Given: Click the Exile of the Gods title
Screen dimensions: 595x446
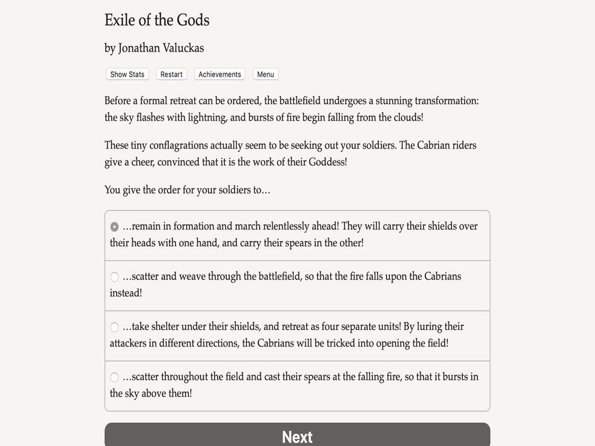Looking at the screenshot, I should tap(157, 20).
